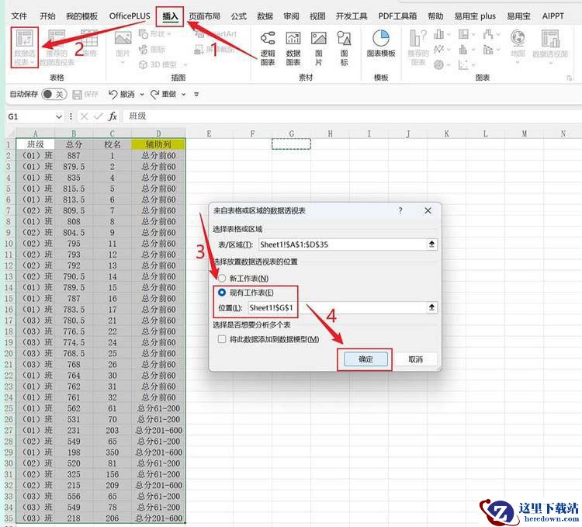Click 图片 in the 素材 group
582x527 pixels.
[319, 49]
